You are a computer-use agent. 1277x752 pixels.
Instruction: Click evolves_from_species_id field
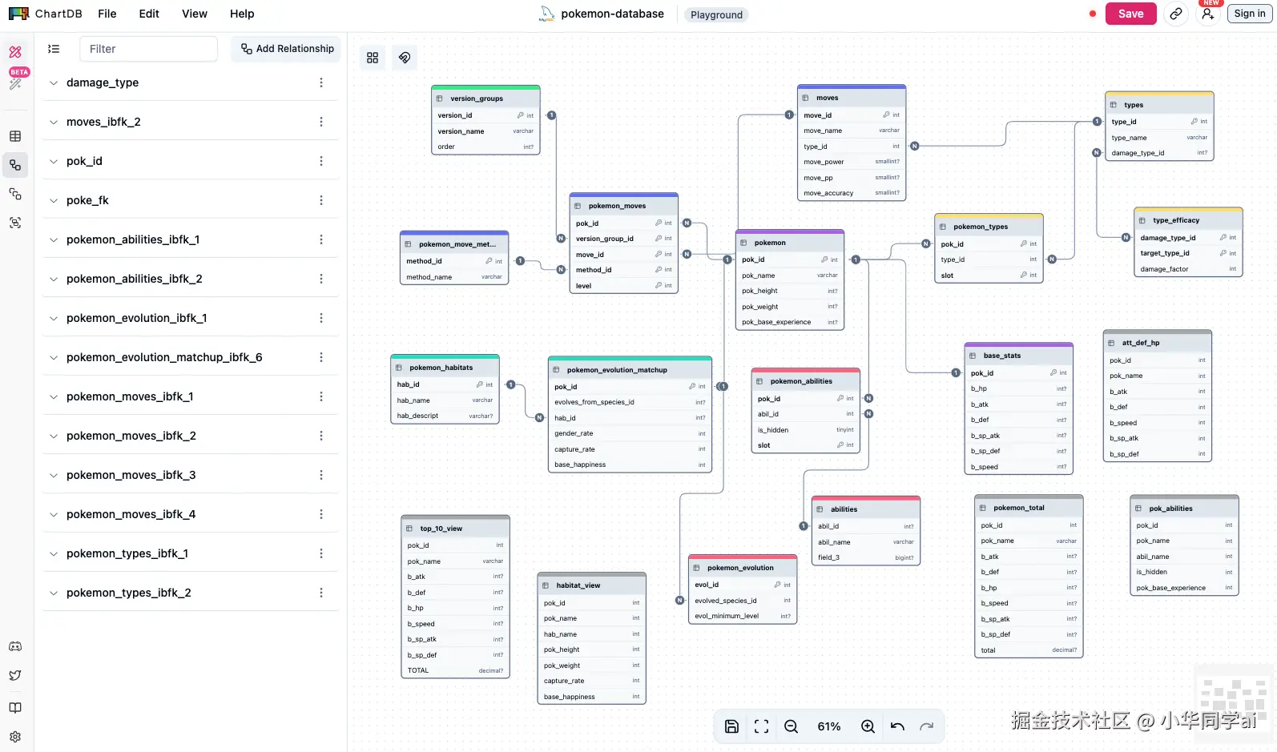(630, 402)
